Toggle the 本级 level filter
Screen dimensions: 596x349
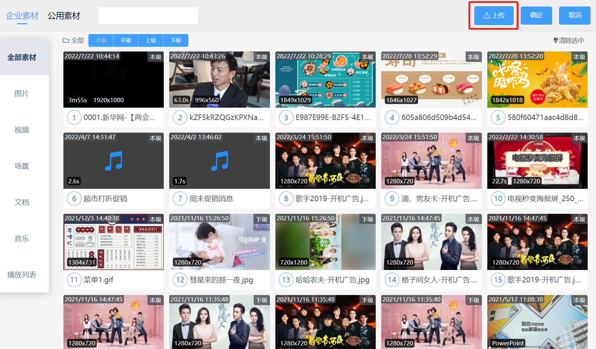(101, 41)
